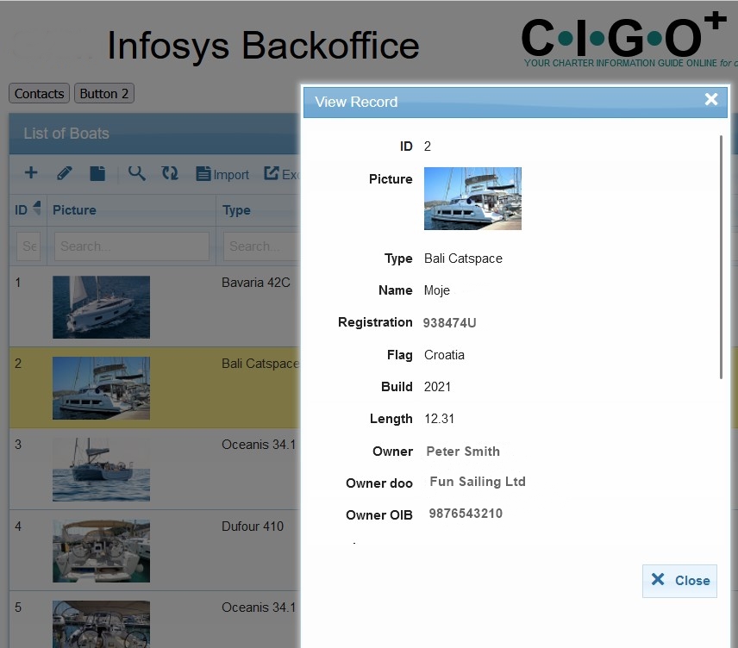Click the catamaran picture in the View Record dialog
This screenshot has width=738, height=648.
pos(472,198)
